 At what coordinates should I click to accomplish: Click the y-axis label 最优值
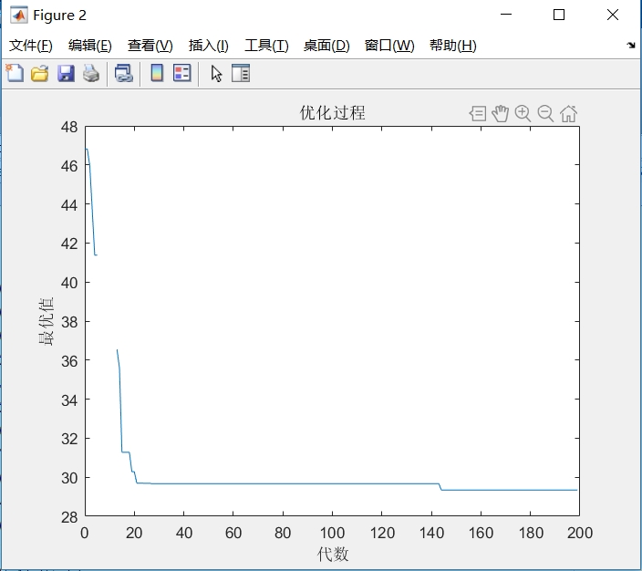(46, 322)
